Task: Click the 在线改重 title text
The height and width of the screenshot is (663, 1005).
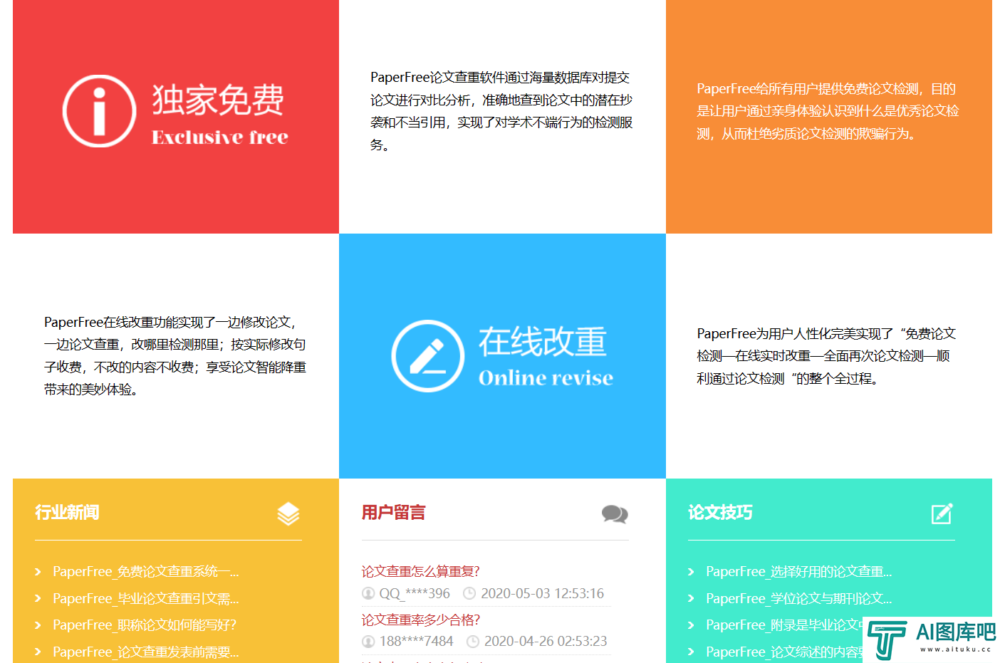Action: [543, 342]
